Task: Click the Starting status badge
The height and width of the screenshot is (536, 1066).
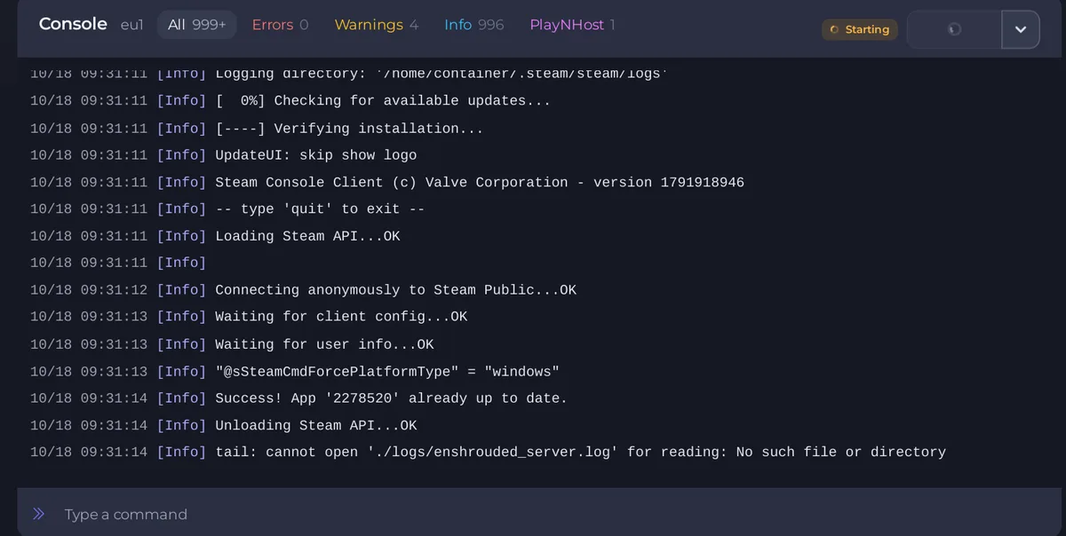Action: pos(859,29)
